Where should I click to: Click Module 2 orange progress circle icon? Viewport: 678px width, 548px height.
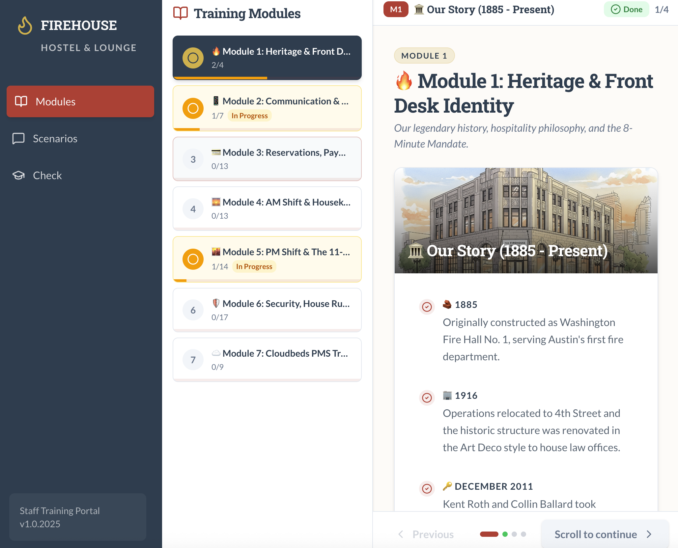pos(193,108)
